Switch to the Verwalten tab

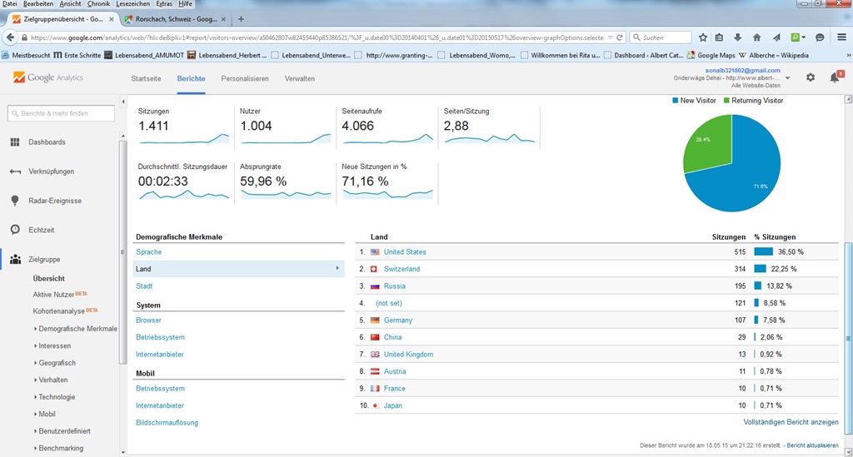(x=300, y=78)
